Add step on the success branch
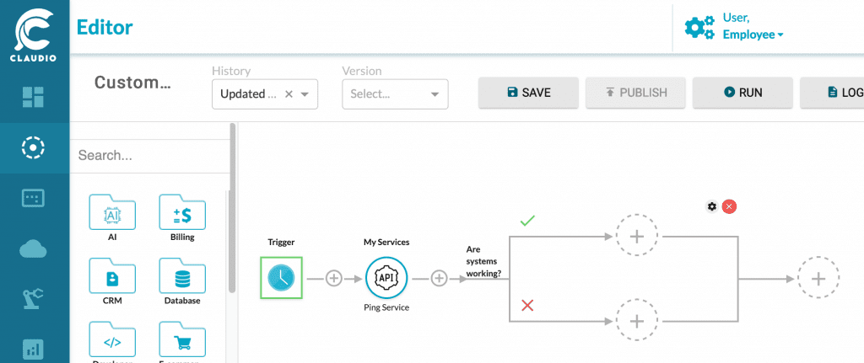 (636, 237)
